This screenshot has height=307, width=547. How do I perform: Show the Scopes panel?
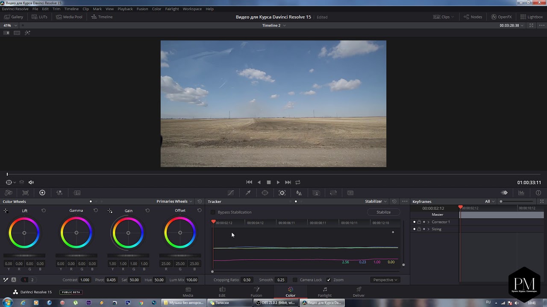tap(521, 193)
